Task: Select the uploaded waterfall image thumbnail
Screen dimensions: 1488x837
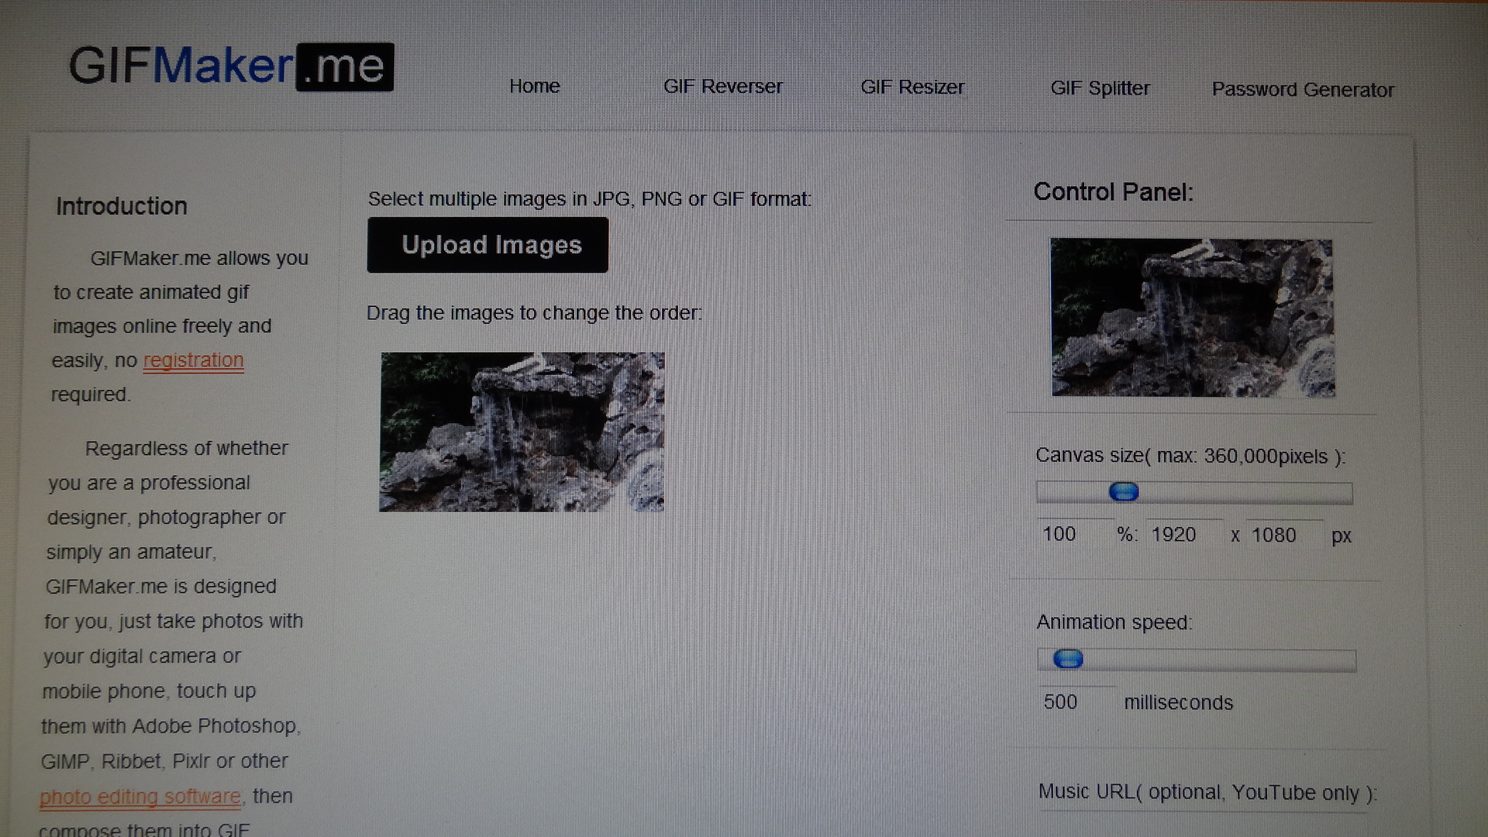Action: coord(522,432)
